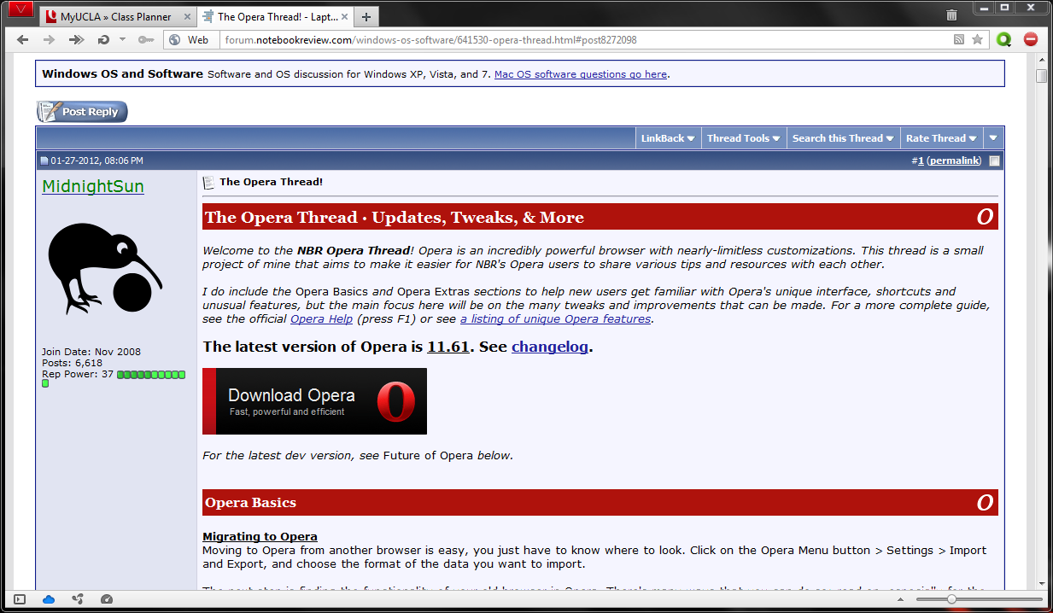Open the permalink for post #1
Image resolution: width=1053 pixels, height=613 pixels.
pos(954,161)
